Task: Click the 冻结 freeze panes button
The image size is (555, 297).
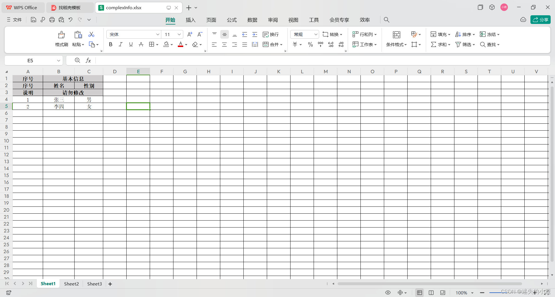Action: [490, 34]
